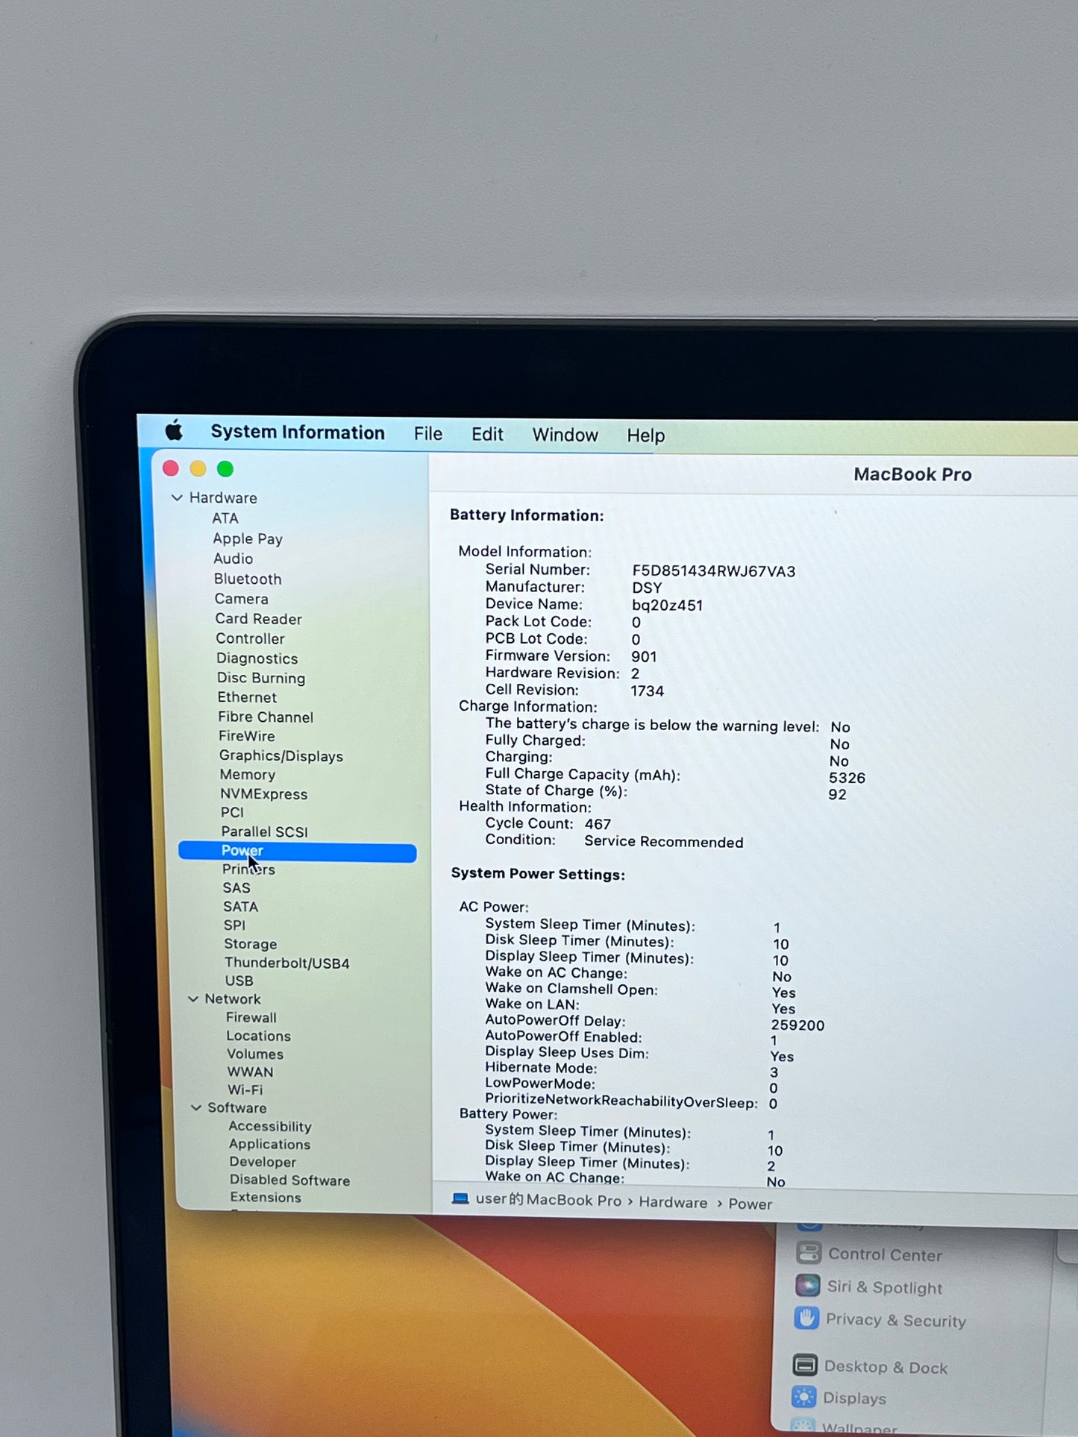Select Accessibility under Software
1078x1437 pixels.
click(270, 1126)
